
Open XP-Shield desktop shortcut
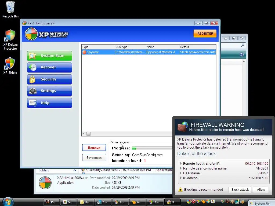pyautogui.click(x=10, y=66)
